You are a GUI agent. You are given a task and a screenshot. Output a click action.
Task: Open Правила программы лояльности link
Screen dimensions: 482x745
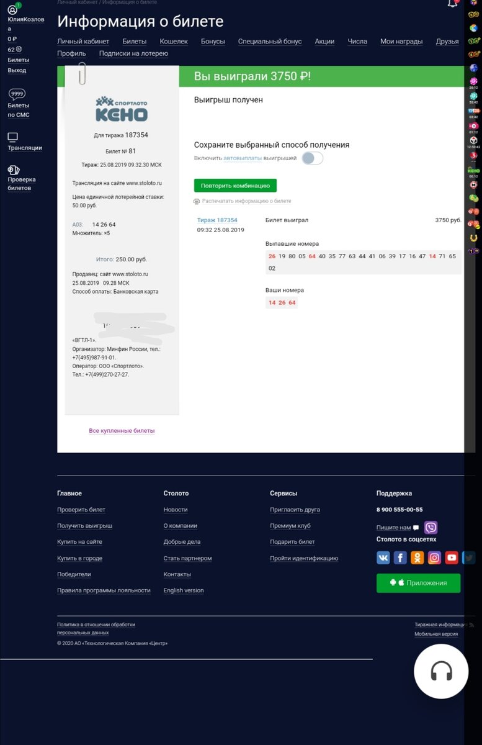pyautogui.click(x=104, y=590)
